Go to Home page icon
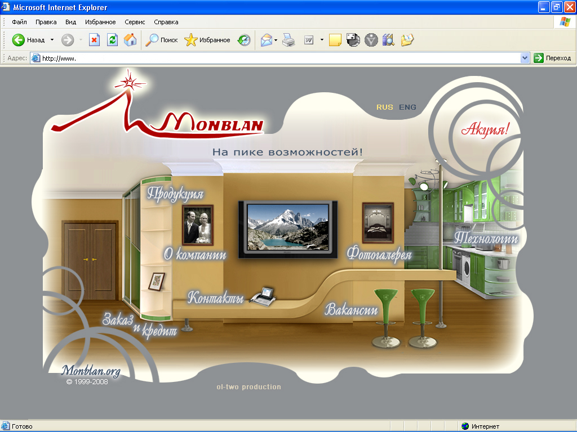577x432 pixels. pyautogui.click(x=130, y=40)
